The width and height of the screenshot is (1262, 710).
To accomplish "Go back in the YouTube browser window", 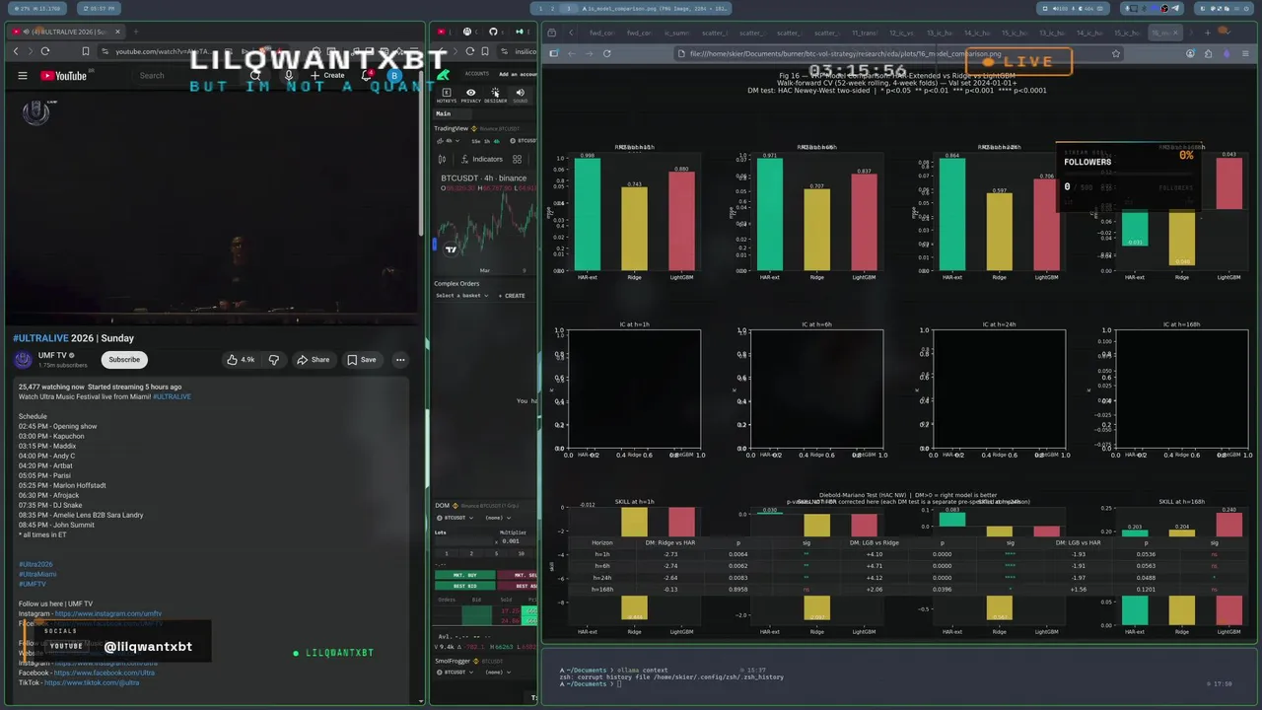I will [16, 51].
